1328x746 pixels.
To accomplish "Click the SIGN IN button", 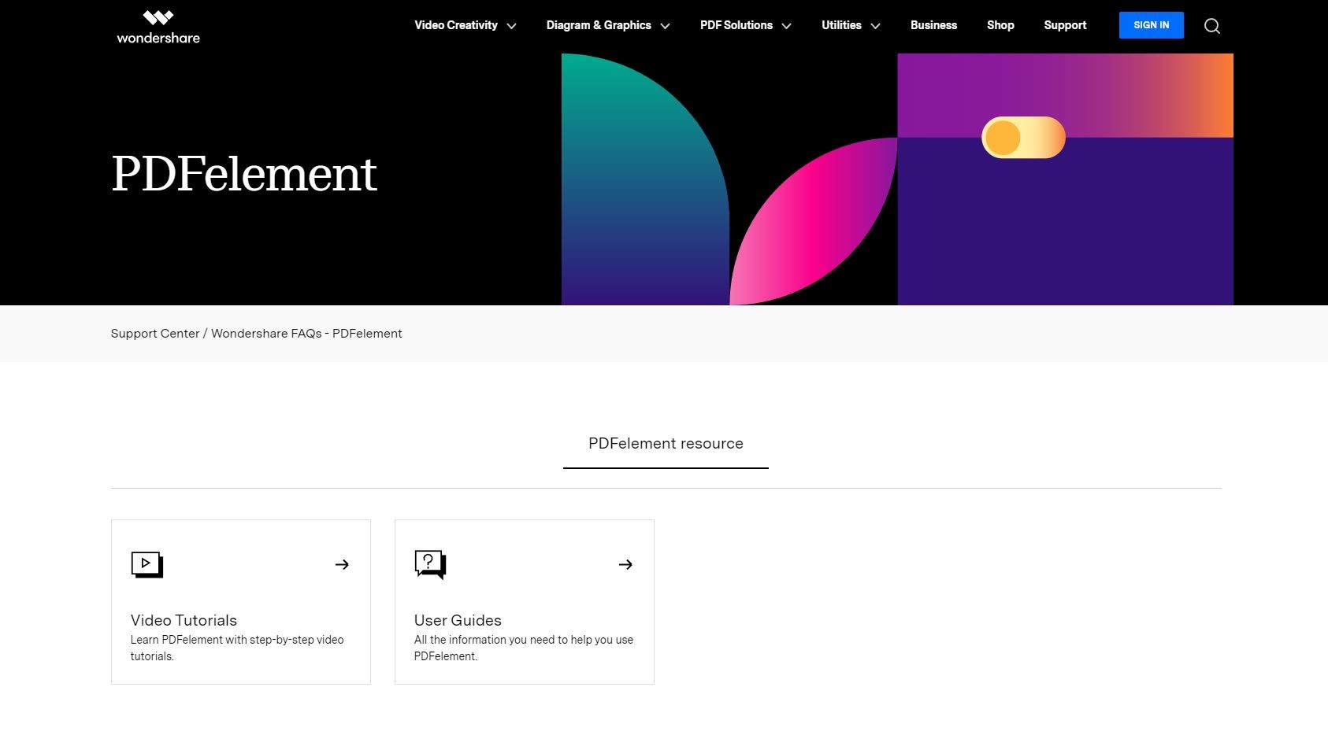I will click(x=1151, y=25).
